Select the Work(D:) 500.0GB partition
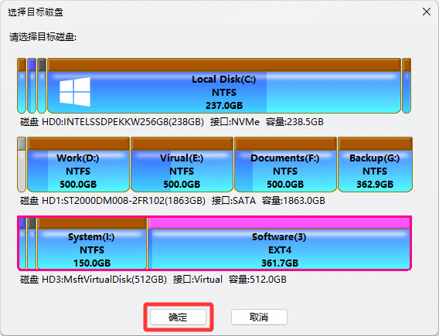The width and height of the screenshot is (439, 336). coord(78,165)
